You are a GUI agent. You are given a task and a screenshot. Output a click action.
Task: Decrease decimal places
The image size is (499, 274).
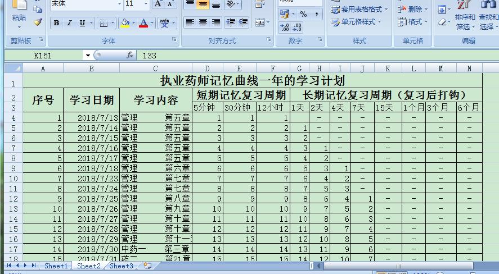[297, 28]
